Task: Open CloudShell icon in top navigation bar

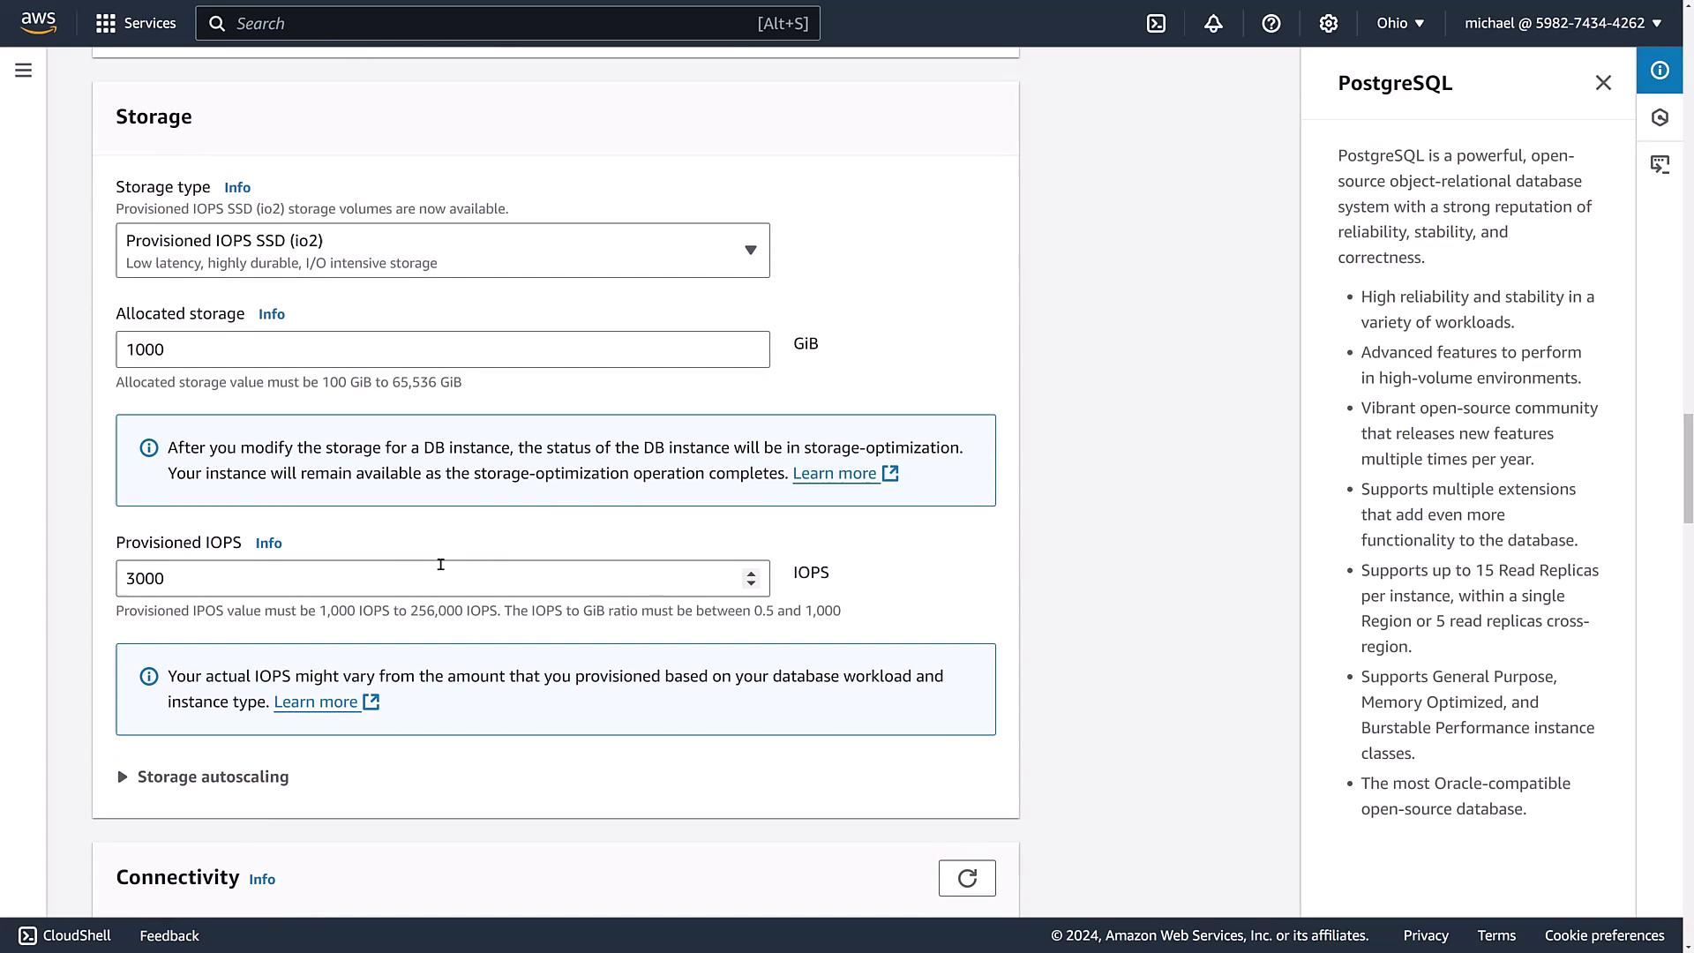Action: pyautogui.click(x=1156, y=24)
